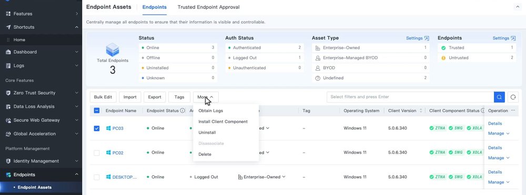
Task: Click the Data Loss Analysis icon
Action: coord(8,107)
